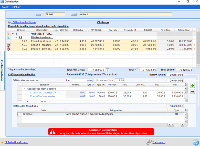Open the Traitements link

click(159, 142)
